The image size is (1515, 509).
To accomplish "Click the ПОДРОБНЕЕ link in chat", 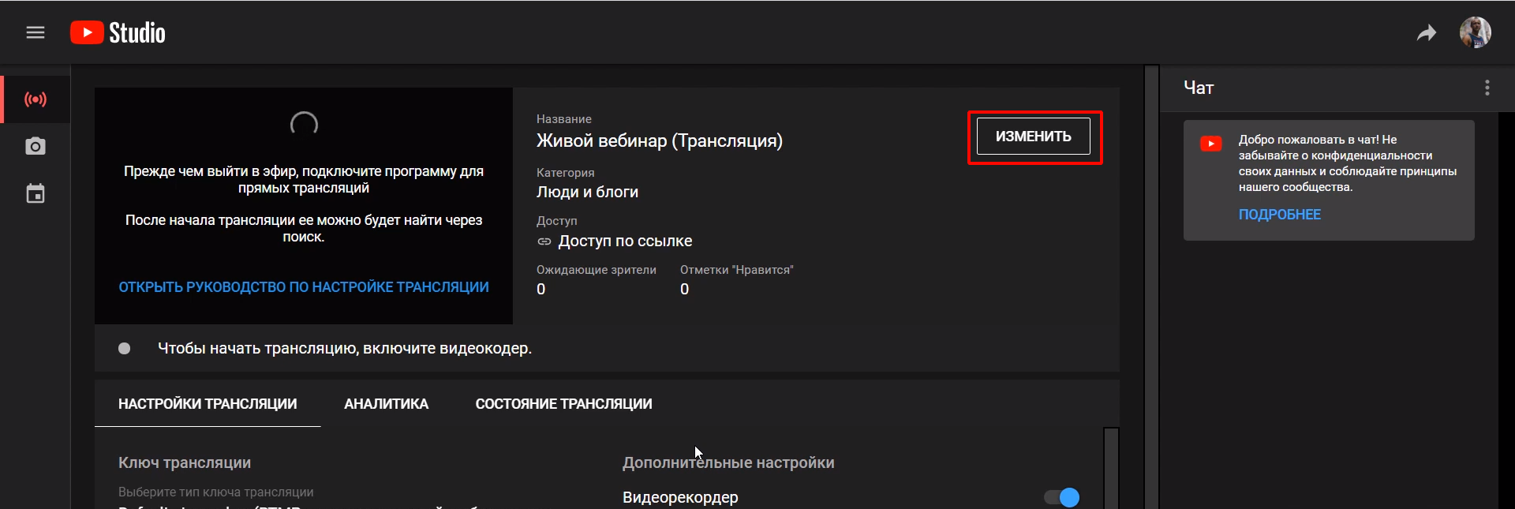I will click(1279, 215).
